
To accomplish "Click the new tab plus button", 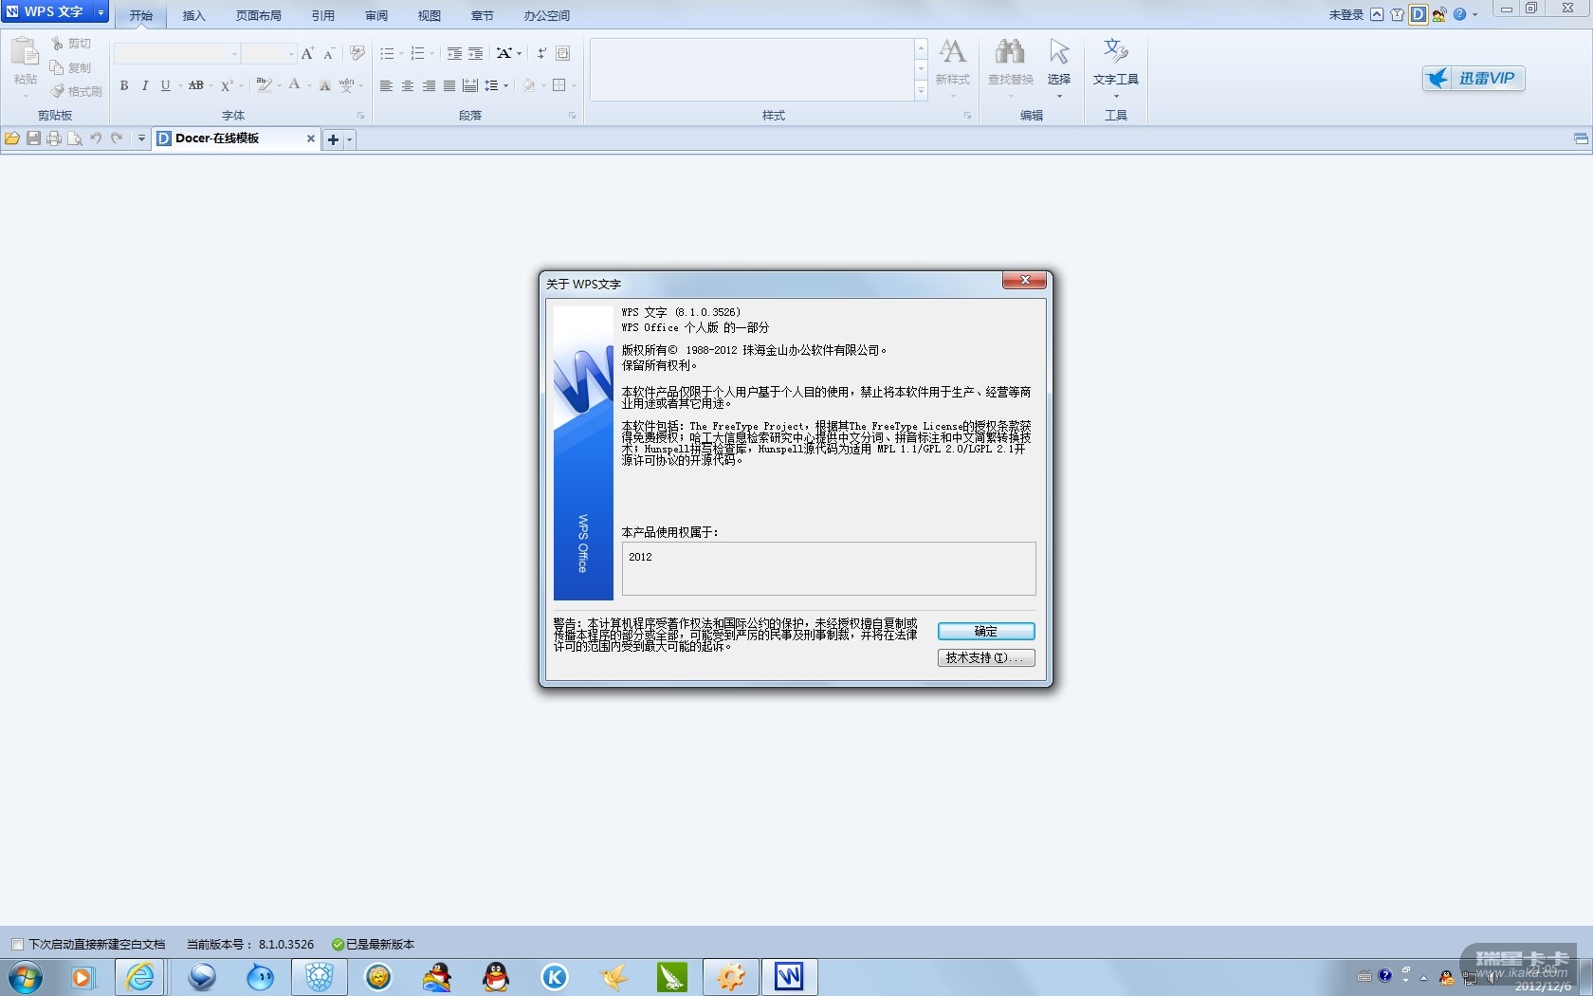I will [333, 139].
